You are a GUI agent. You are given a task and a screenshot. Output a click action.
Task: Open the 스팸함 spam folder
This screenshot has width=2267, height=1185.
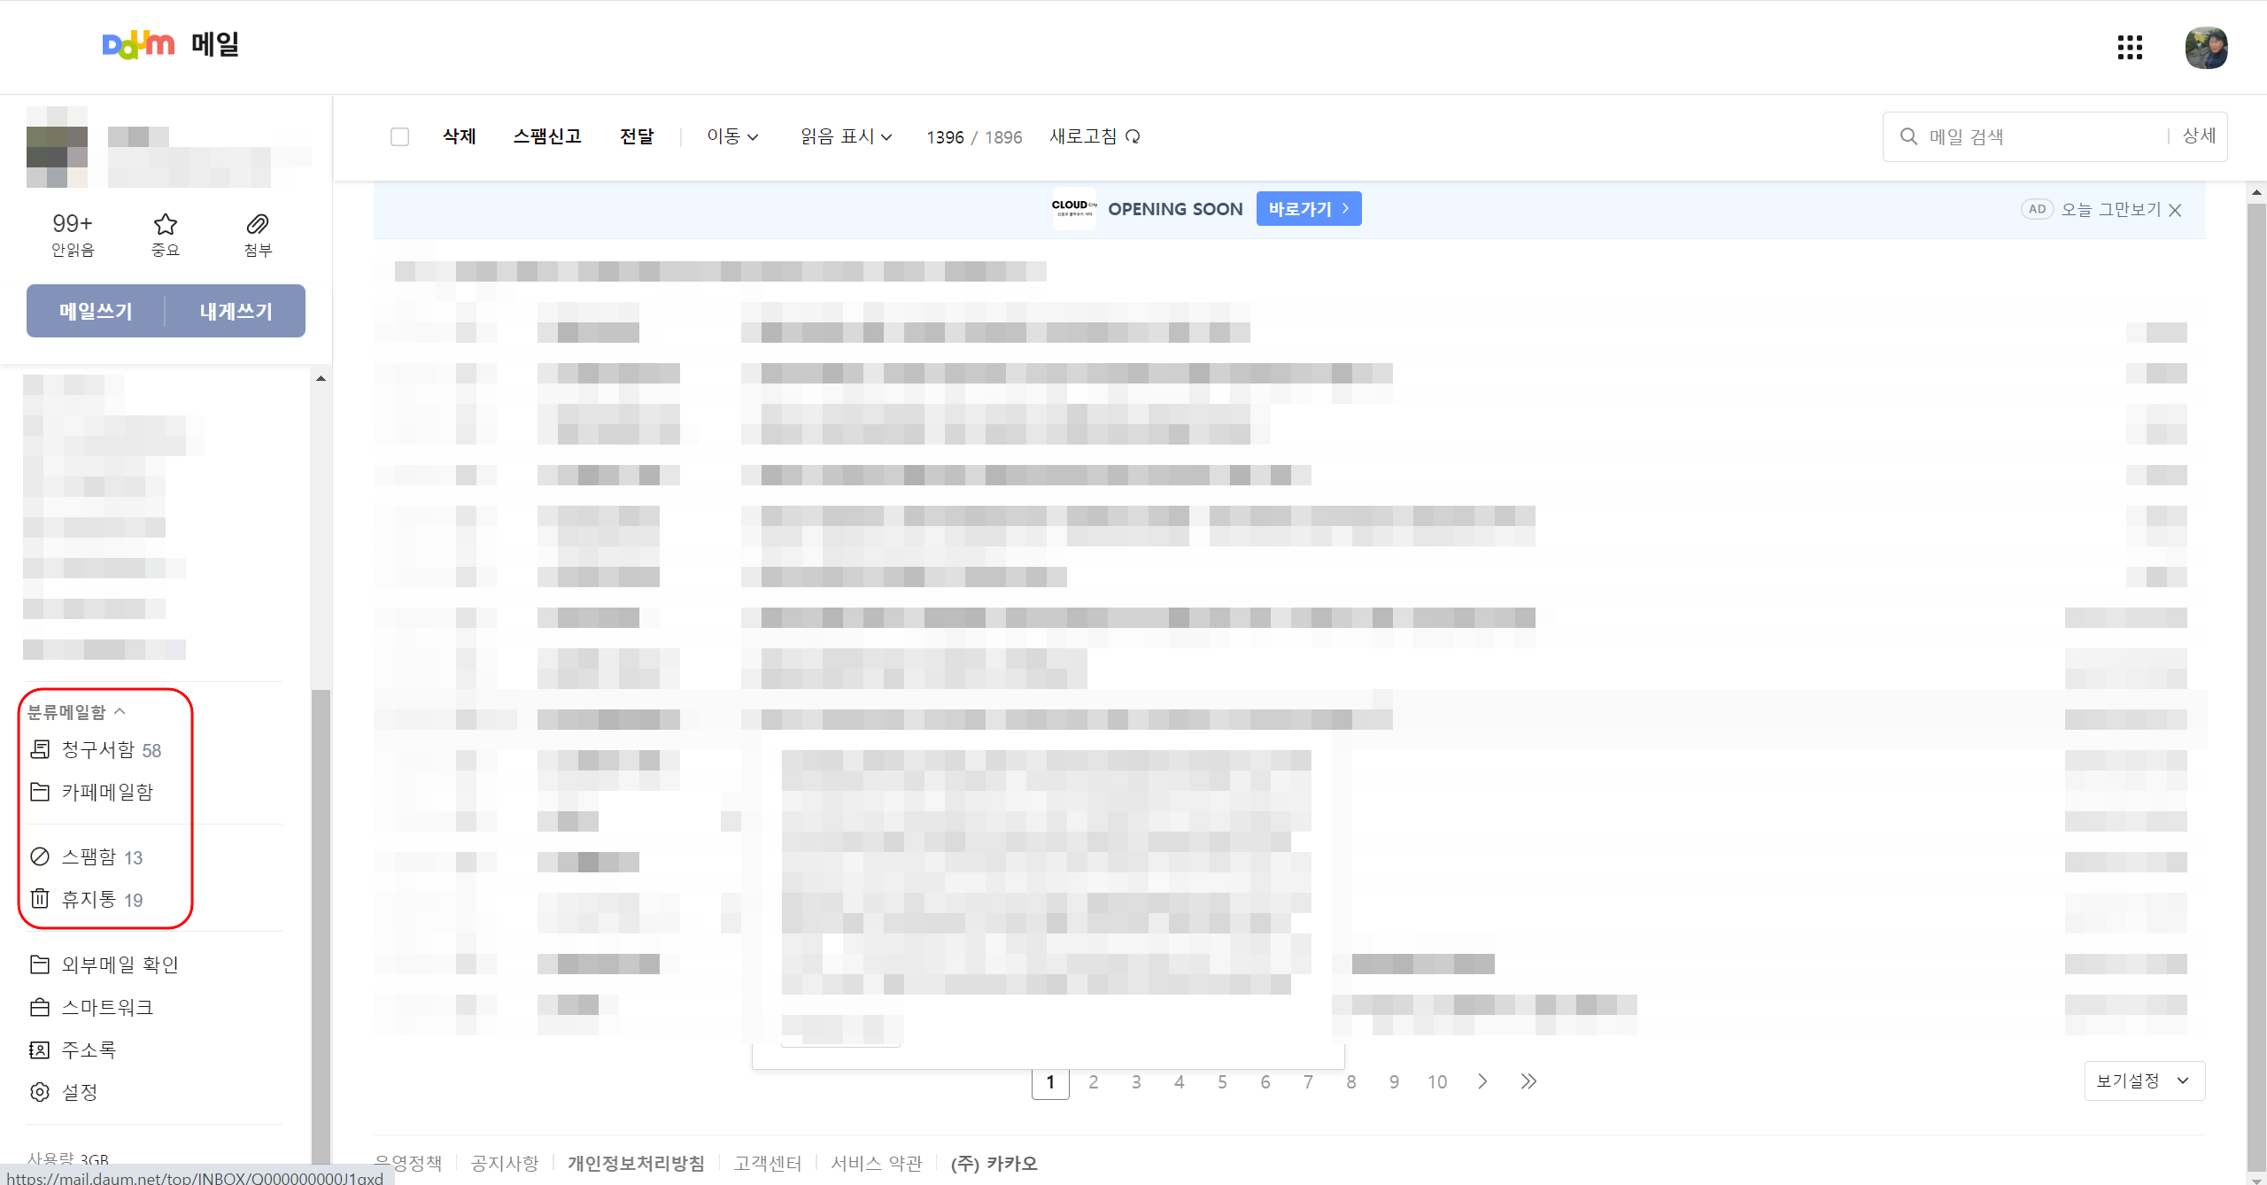point(89,857)
